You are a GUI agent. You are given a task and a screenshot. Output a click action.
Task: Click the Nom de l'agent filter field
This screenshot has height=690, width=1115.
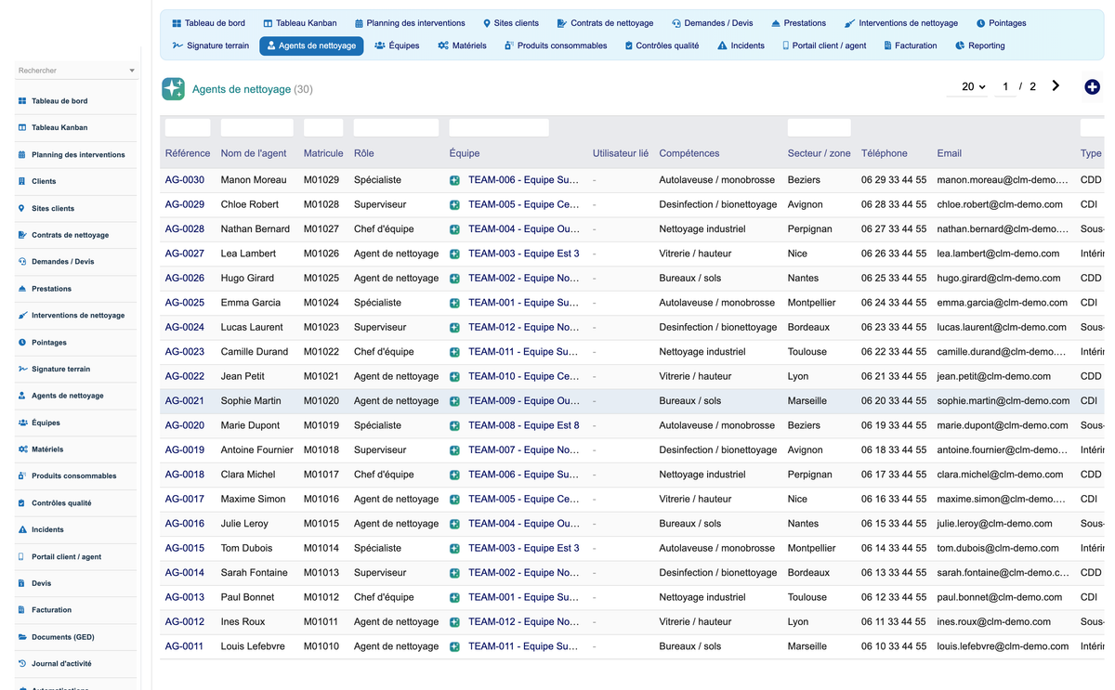[257, 127]
